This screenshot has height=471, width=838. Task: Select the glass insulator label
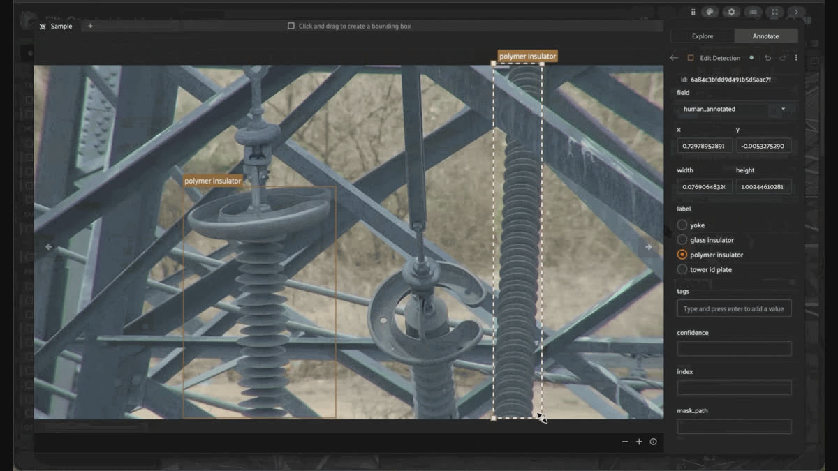(682, 240)
